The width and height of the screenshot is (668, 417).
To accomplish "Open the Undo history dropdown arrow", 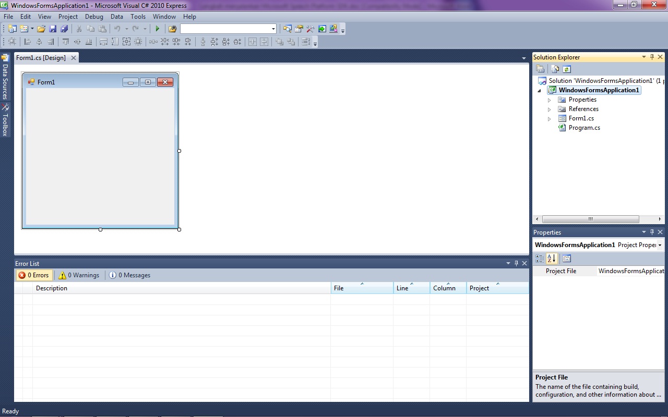I will click(x=126, y=29).
